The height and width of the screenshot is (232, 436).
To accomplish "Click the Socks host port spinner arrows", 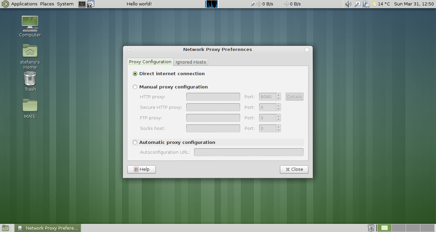I will point(278,129).
